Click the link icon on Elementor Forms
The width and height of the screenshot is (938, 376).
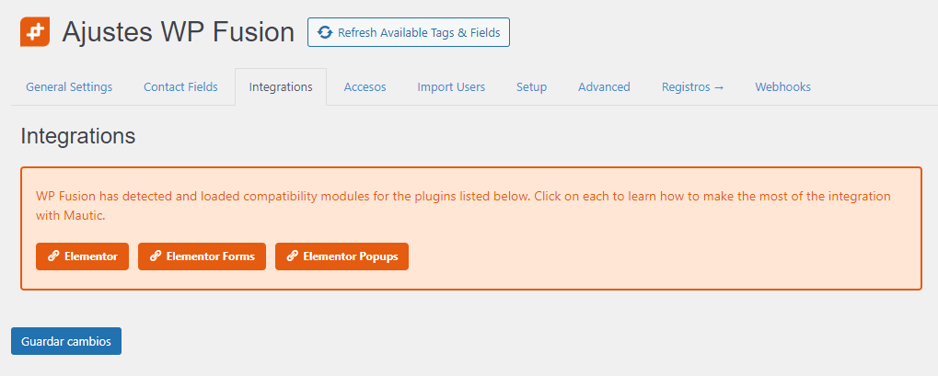156,256
